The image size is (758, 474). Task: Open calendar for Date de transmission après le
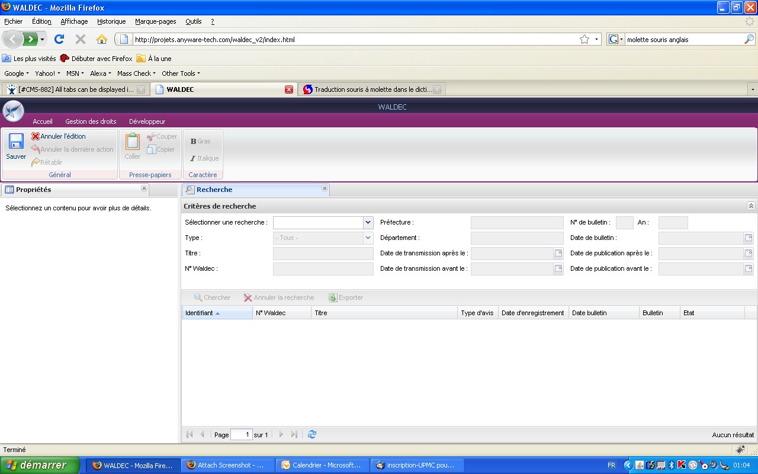click(558, 254)
